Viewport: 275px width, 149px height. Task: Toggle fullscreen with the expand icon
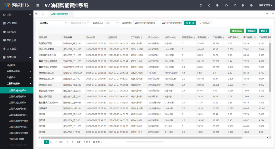click(235, 5)
